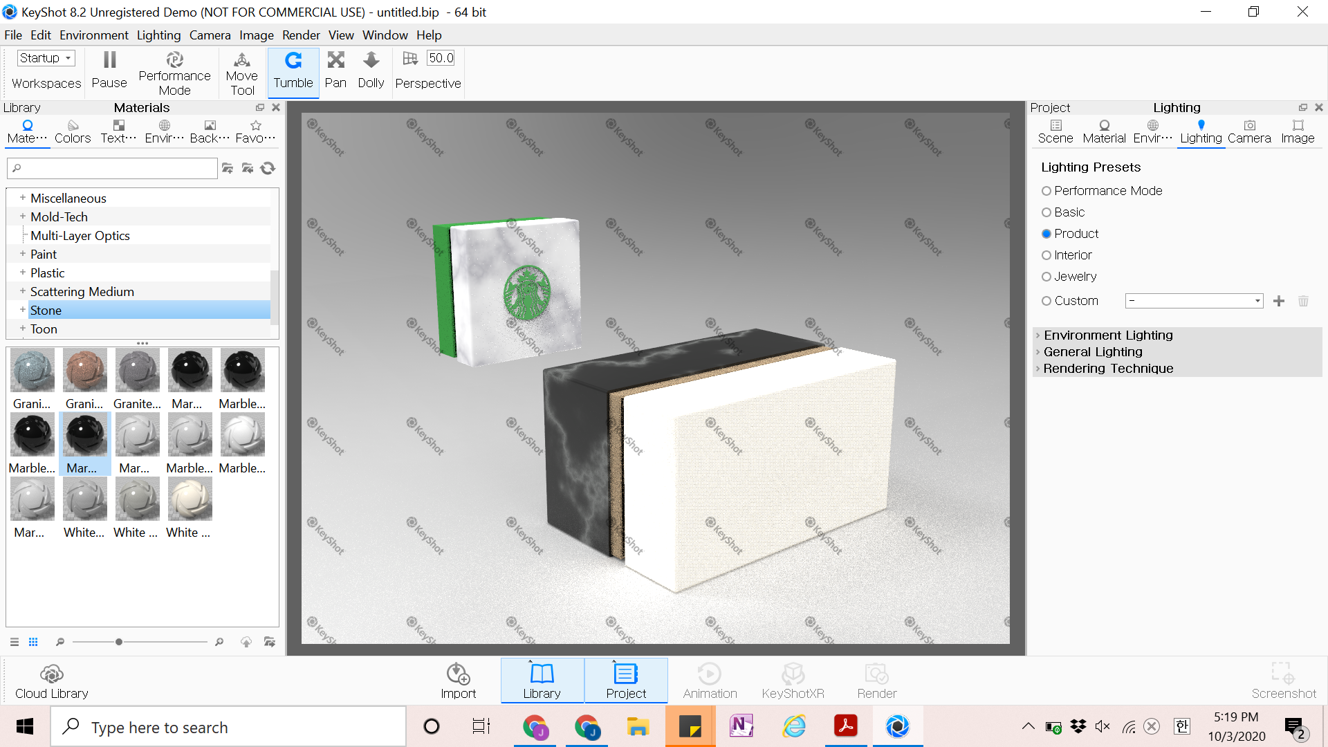Select the Jewelry lighting preset
Image resolution: width=1328 pixels, height=747 pixels.
pyautogui.click(x=1046, y=277)
